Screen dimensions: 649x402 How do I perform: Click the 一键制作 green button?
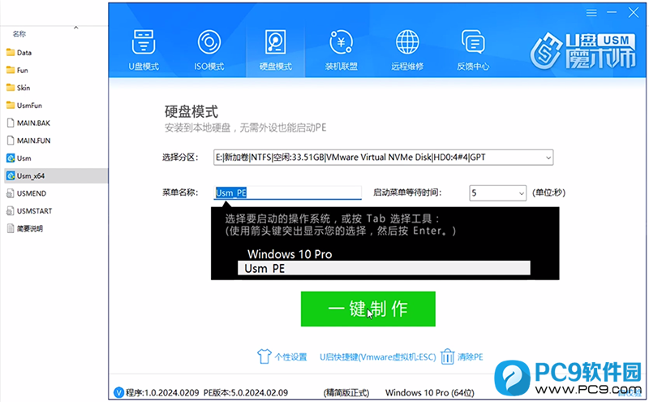[368, 309]
